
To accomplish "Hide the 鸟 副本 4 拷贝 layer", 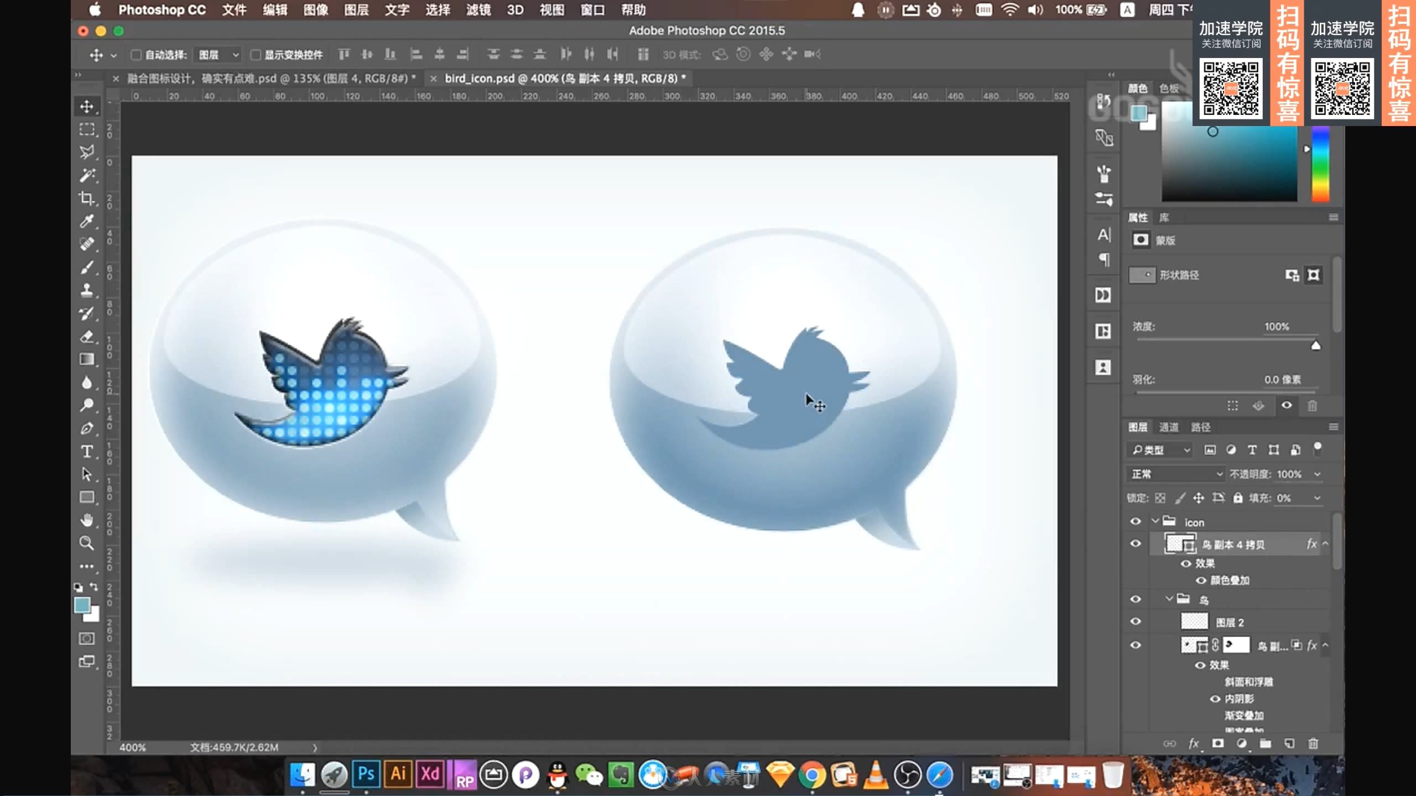I will (1135, 543).
